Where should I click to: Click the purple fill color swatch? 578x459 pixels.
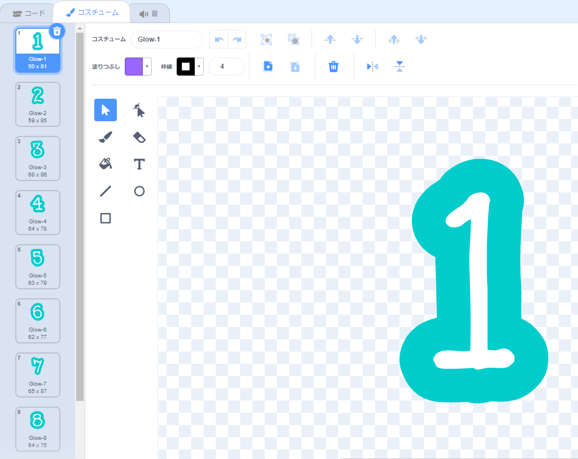click(134, 67)
